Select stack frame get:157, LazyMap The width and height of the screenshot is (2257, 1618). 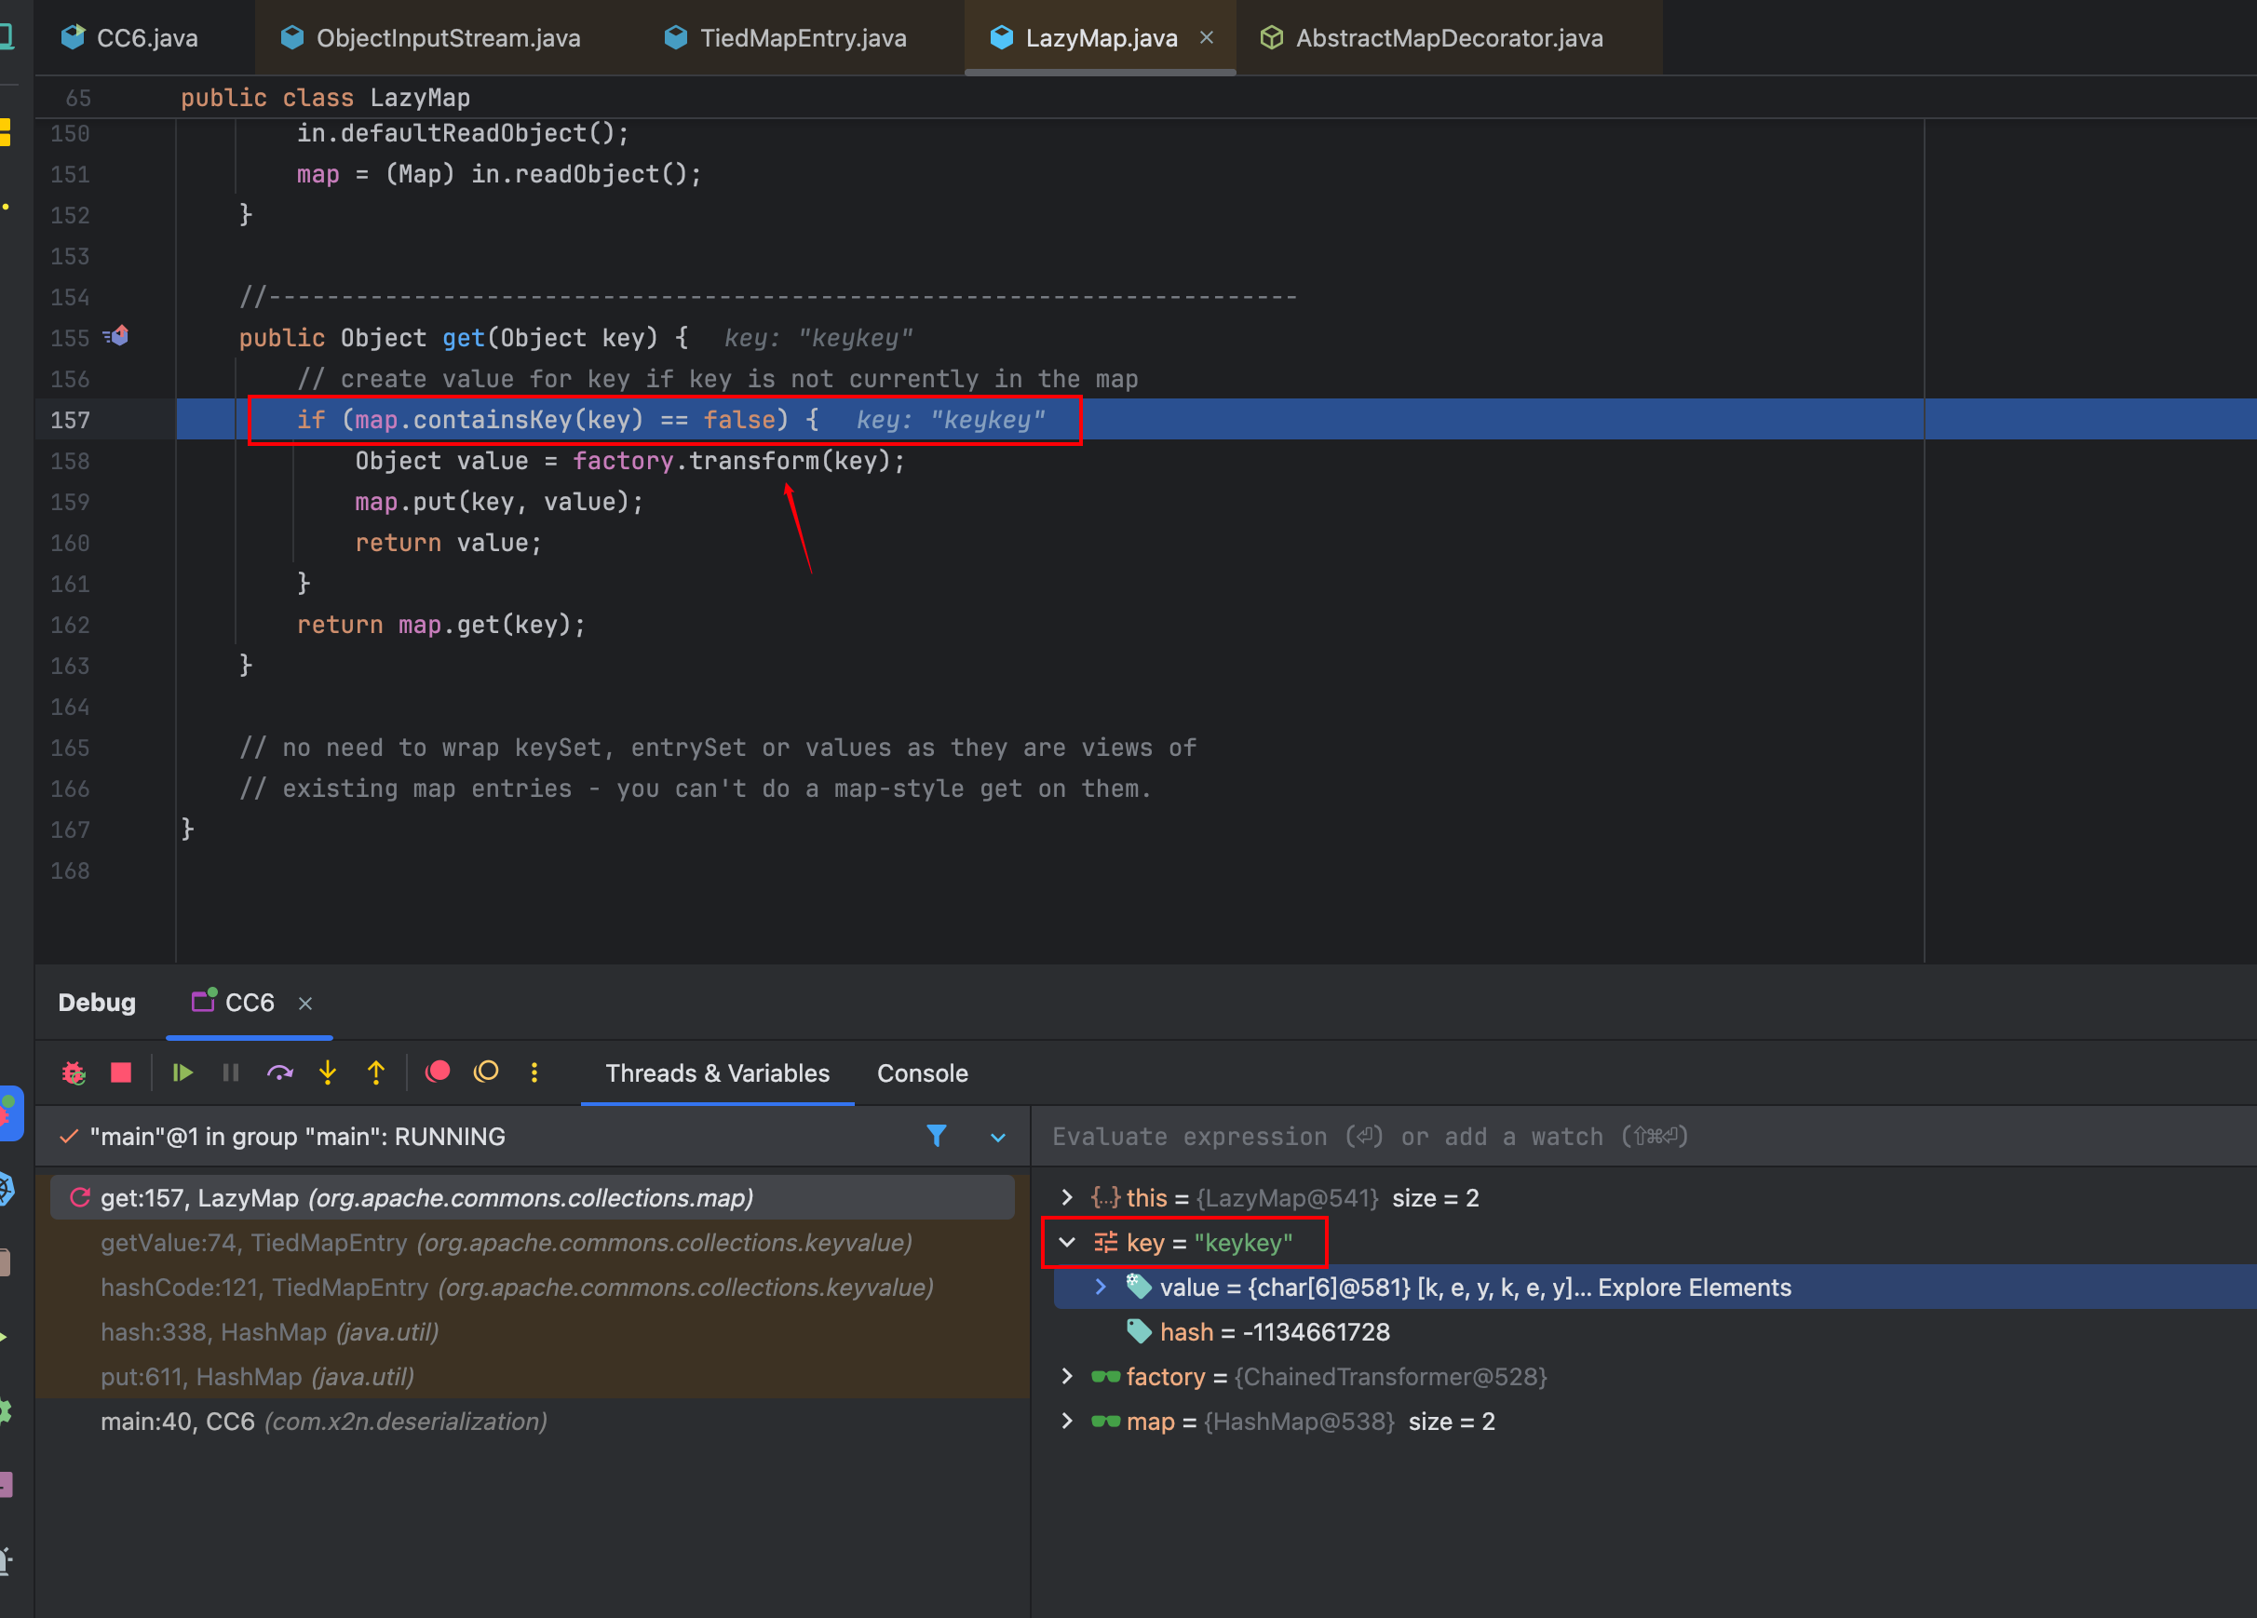(x=533, y=1197)
